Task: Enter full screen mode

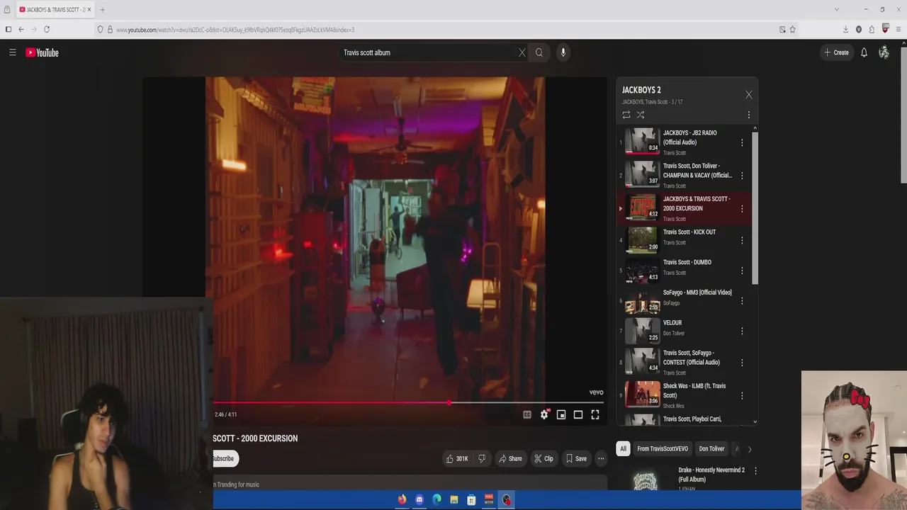Action: point(595,415)
